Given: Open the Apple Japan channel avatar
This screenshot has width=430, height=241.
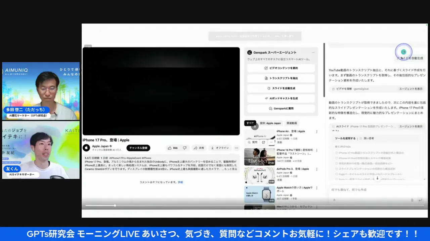Looking at the screenshot, I should point(86,148).
